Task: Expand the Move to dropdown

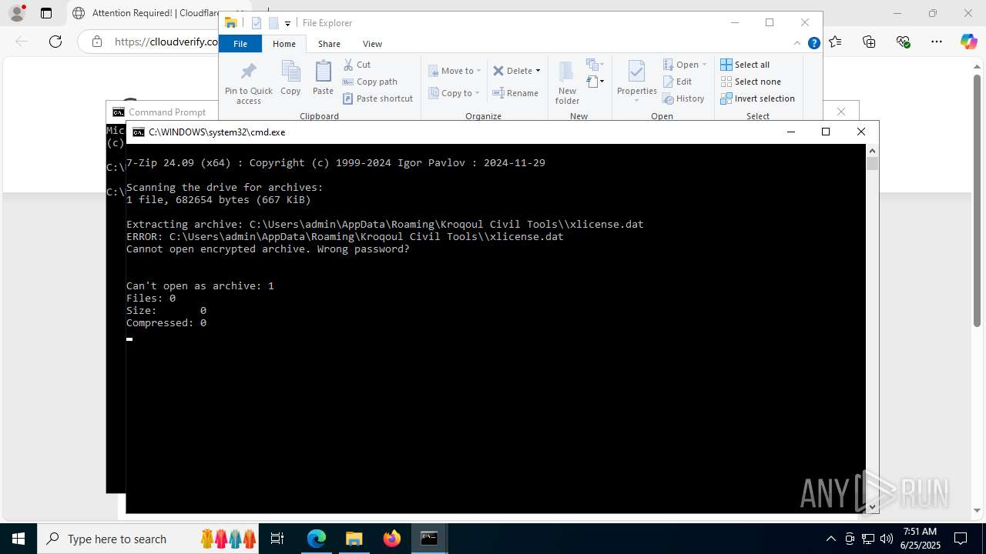Action: [x=478, y=71]
